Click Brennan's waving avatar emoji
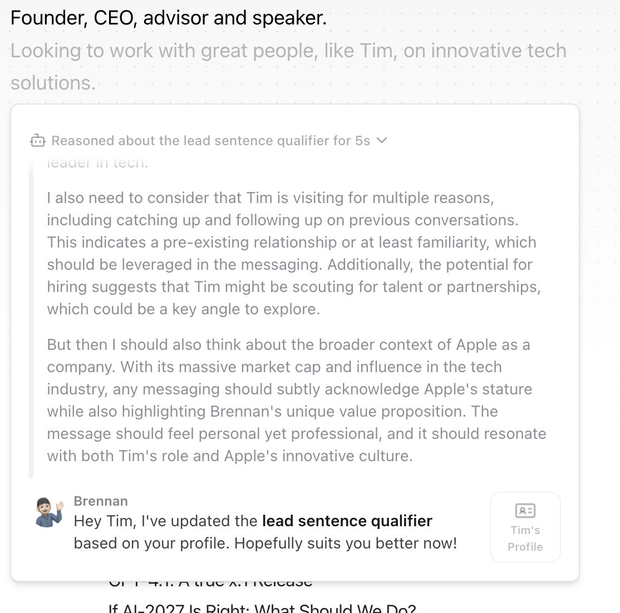The width and height of the screenshot is (620, 613). click(49, 512)
